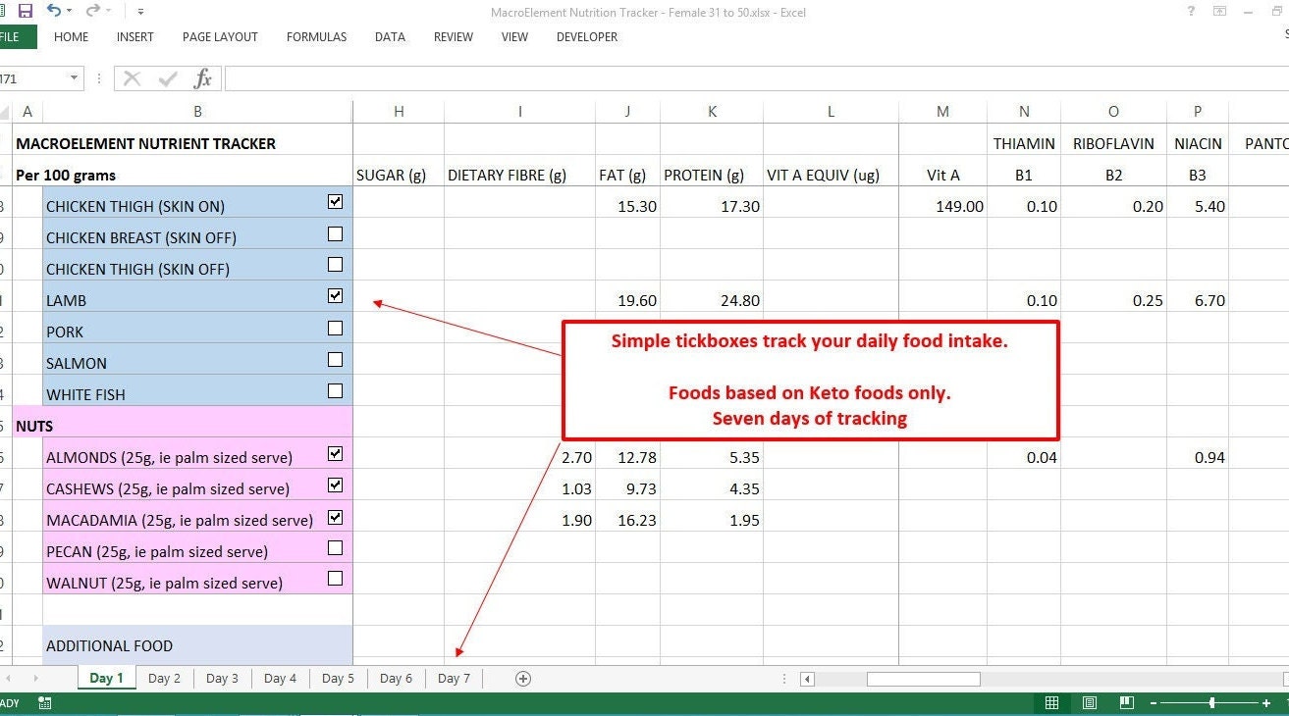Tick the WALNUT checkbox

point(335,579)
